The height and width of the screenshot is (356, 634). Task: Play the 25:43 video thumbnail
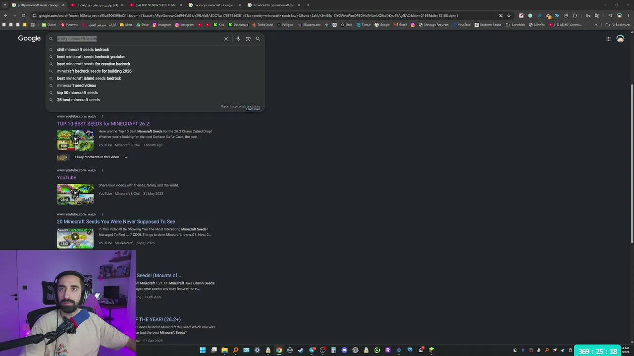click(75, 194)
